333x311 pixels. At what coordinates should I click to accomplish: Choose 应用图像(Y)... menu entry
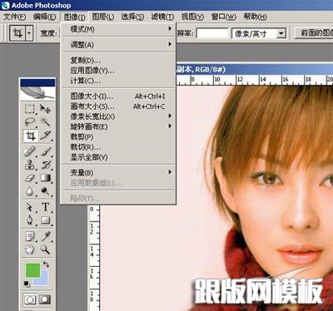pos(118,71)
